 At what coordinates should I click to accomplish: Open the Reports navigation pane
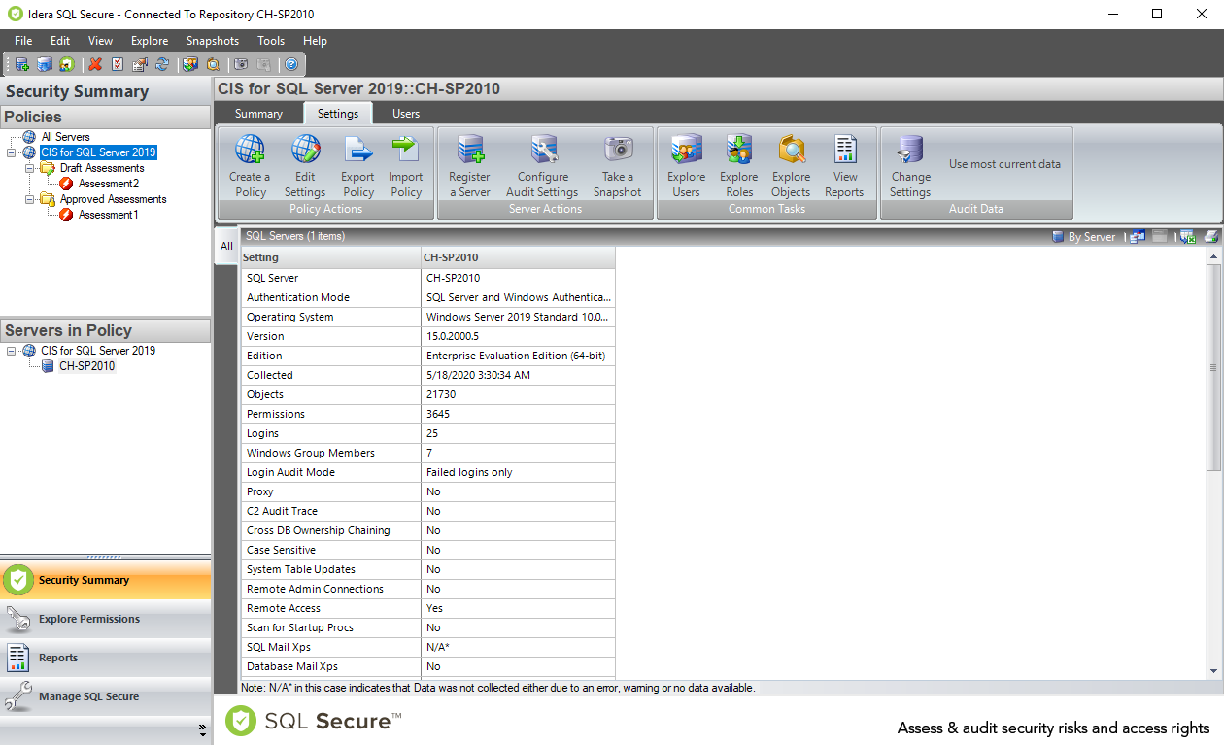tap(106, 658)
